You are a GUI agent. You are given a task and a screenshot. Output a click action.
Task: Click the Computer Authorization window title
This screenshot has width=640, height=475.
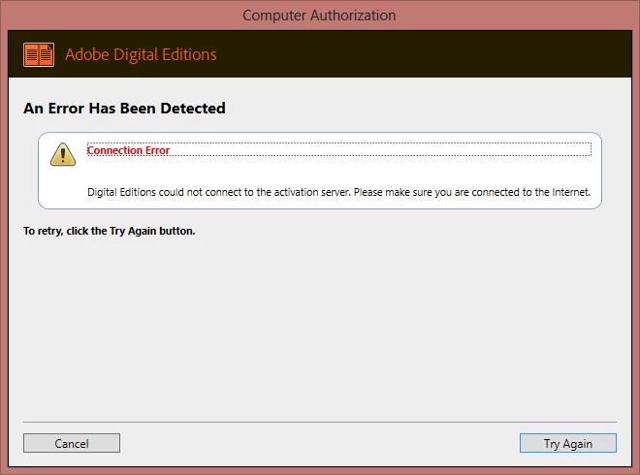[319, 16]
